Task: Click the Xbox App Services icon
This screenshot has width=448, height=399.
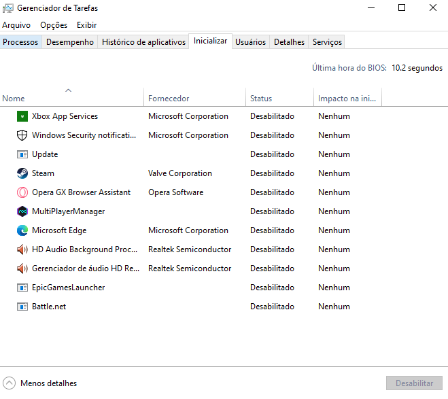Action: pyautogui.click(x=22, y=116)
